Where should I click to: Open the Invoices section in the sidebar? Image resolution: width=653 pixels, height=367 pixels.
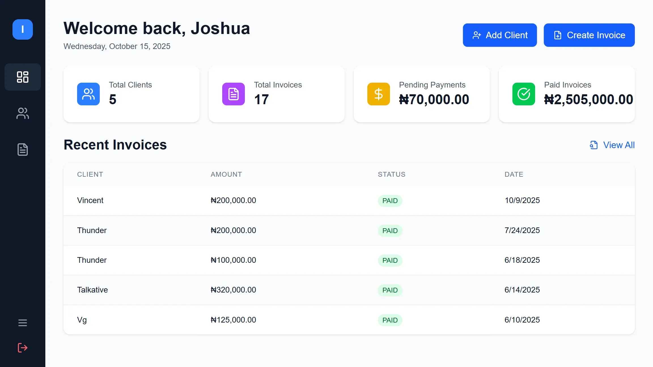[x=22, y=150]
